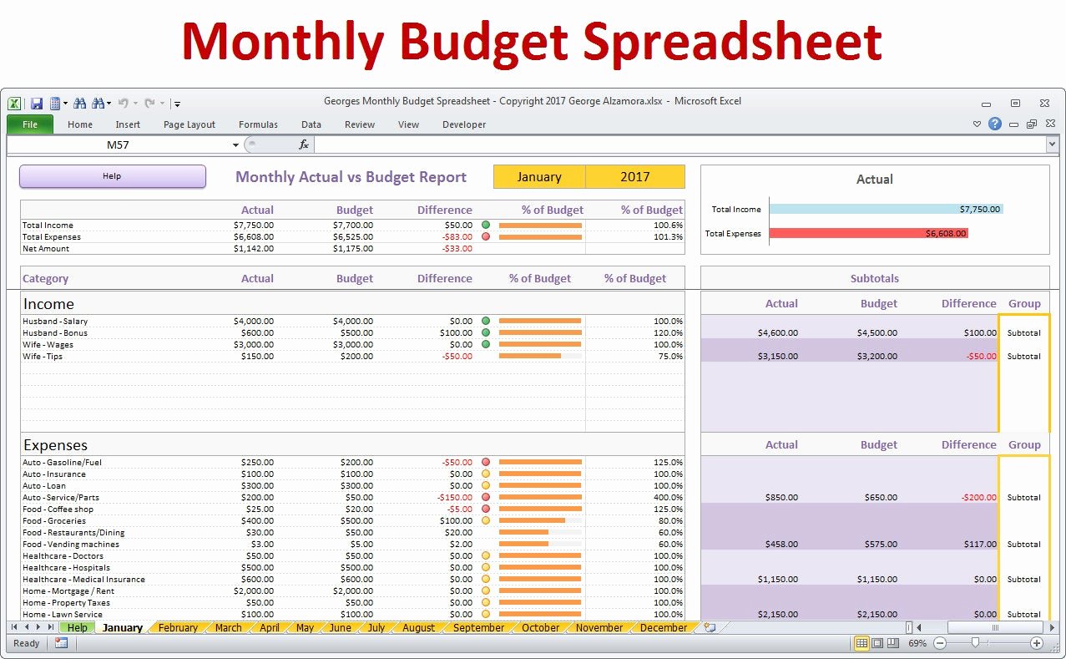Open the Data ribbon tab
1066x659 pixels.
311,124
